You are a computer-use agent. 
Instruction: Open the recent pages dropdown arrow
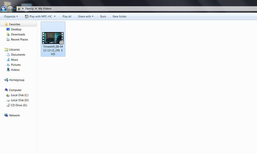click(15, 9)
